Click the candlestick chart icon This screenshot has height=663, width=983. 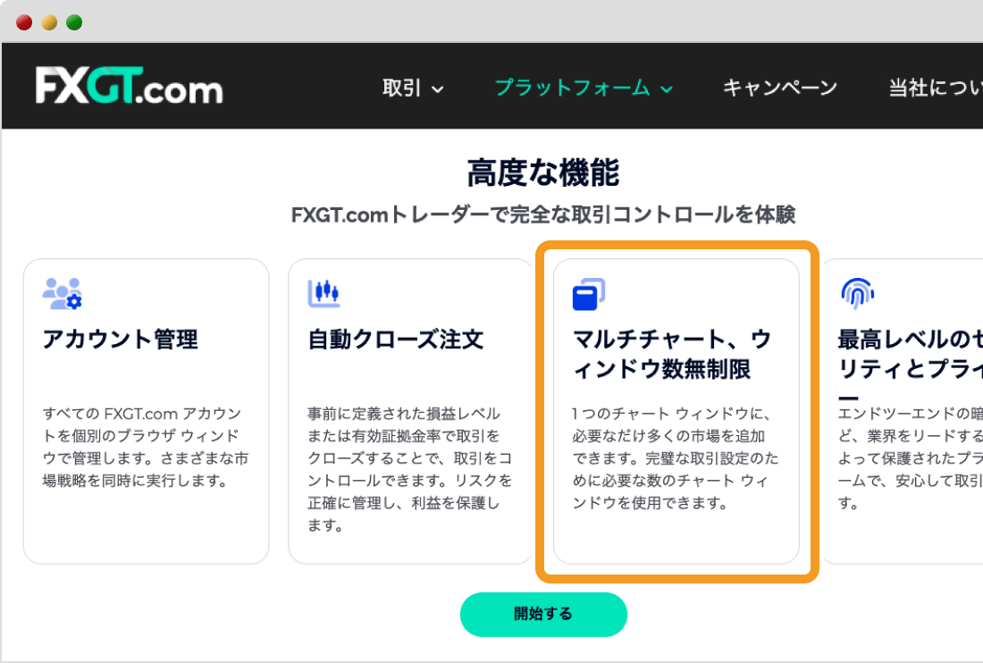coord(324,292)
